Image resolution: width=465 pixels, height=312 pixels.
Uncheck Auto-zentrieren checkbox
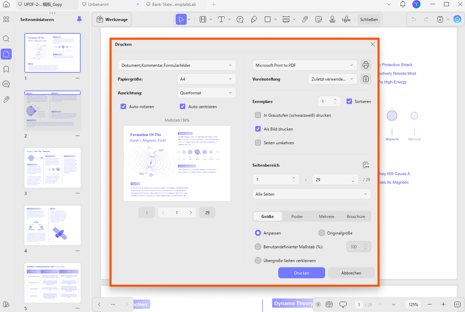183,106
